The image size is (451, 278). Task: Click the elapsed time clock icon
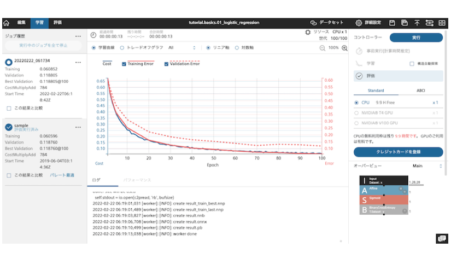[93, 35]
